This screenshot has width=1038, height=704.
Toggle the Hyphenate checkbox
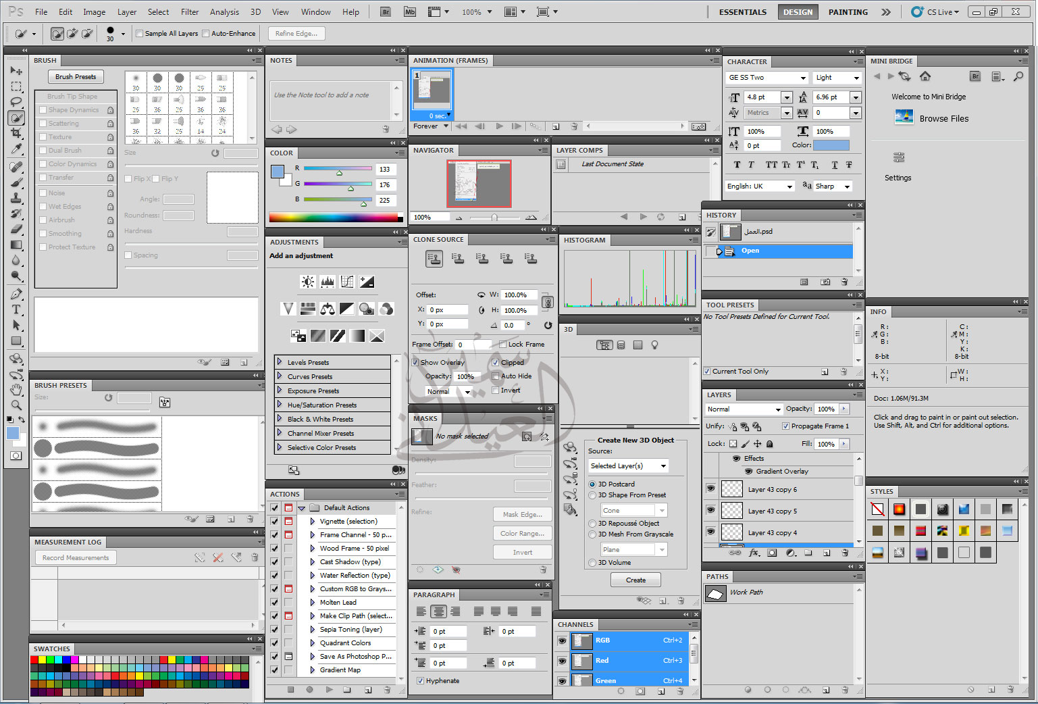pyautogui.click(x=421, y=681)
